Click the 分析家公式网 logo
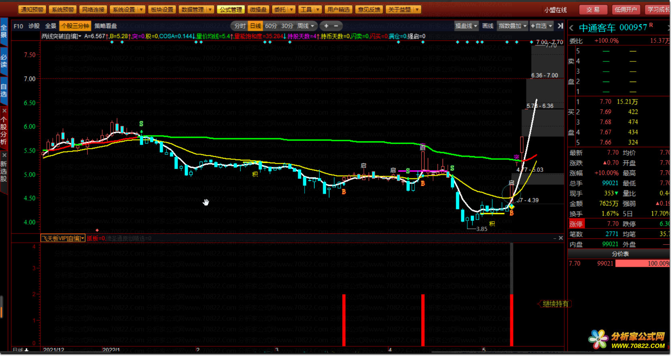The image size is (672, 356). click(x=627, y=340)
